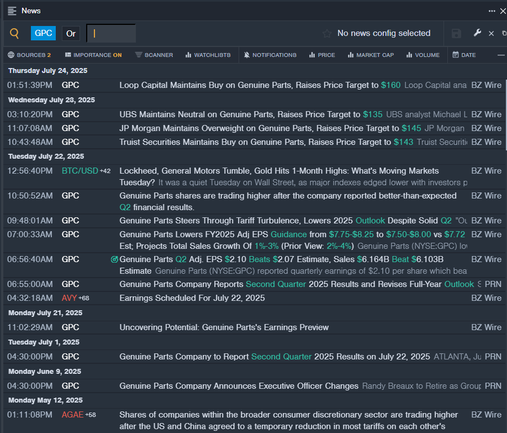Viewport: 507px width, 433px height.
Task: Click the list icon beside Importance
Action: click(x=68, y=55)
